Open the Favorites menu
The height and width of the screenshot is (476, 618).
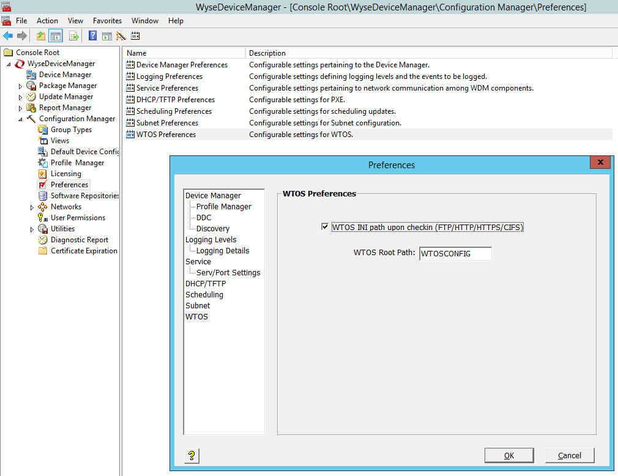click(107, 21)
